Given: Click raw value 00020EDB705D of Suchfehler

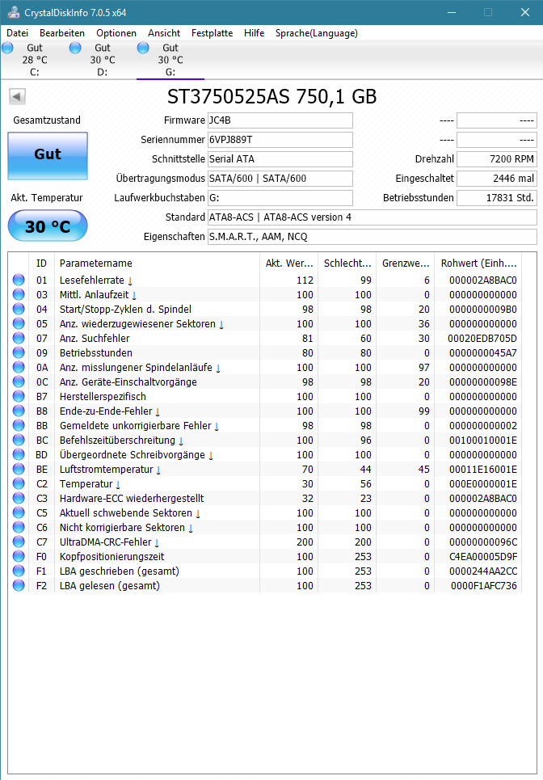Looking at the screenshot, I should coord(482,338).
